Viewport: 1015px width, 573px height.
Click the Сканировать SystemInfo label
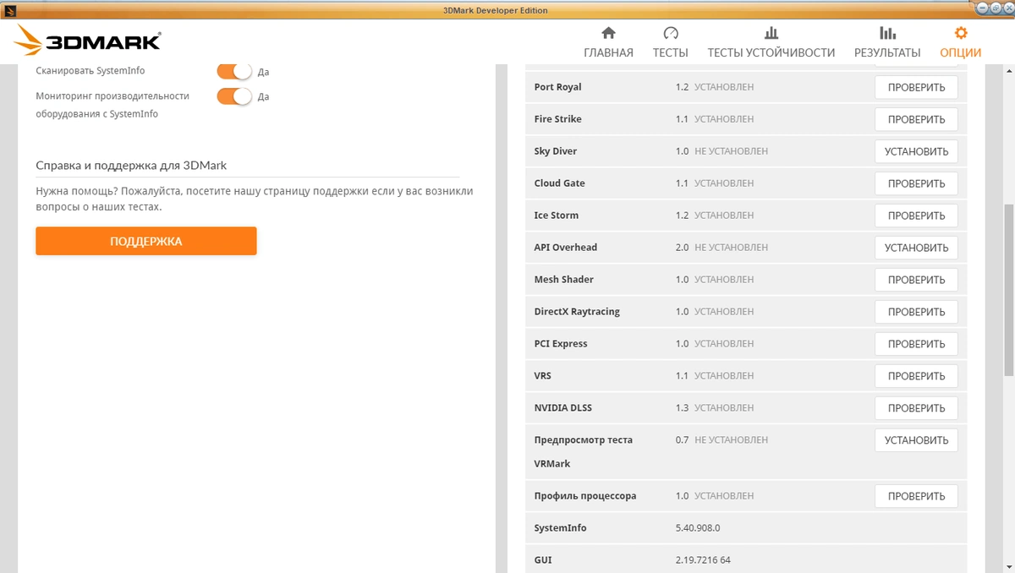[90, 71]
